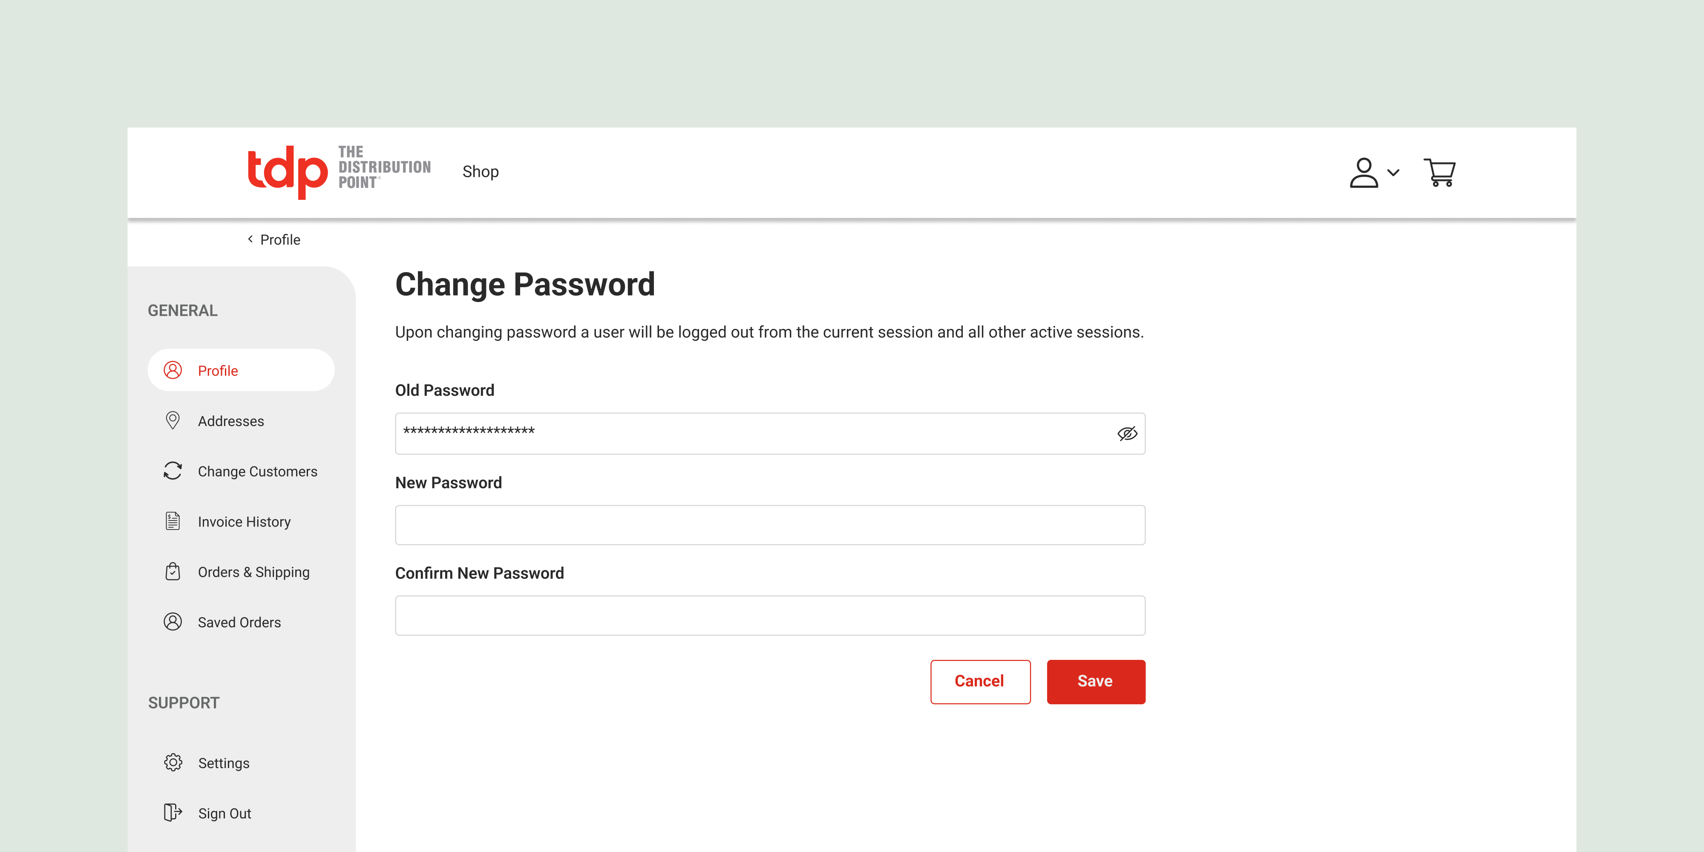Open the Shop menu item

480,172
